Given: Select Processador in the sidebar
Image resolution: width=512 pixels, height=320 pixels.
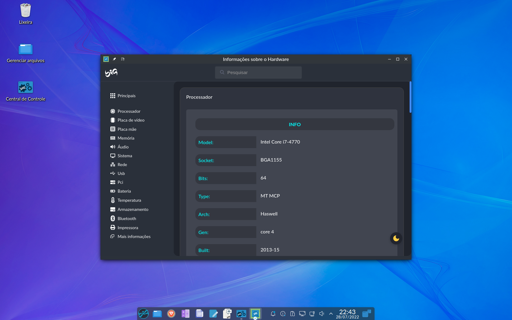Looking at the screenshot, I should coord(125,111).
